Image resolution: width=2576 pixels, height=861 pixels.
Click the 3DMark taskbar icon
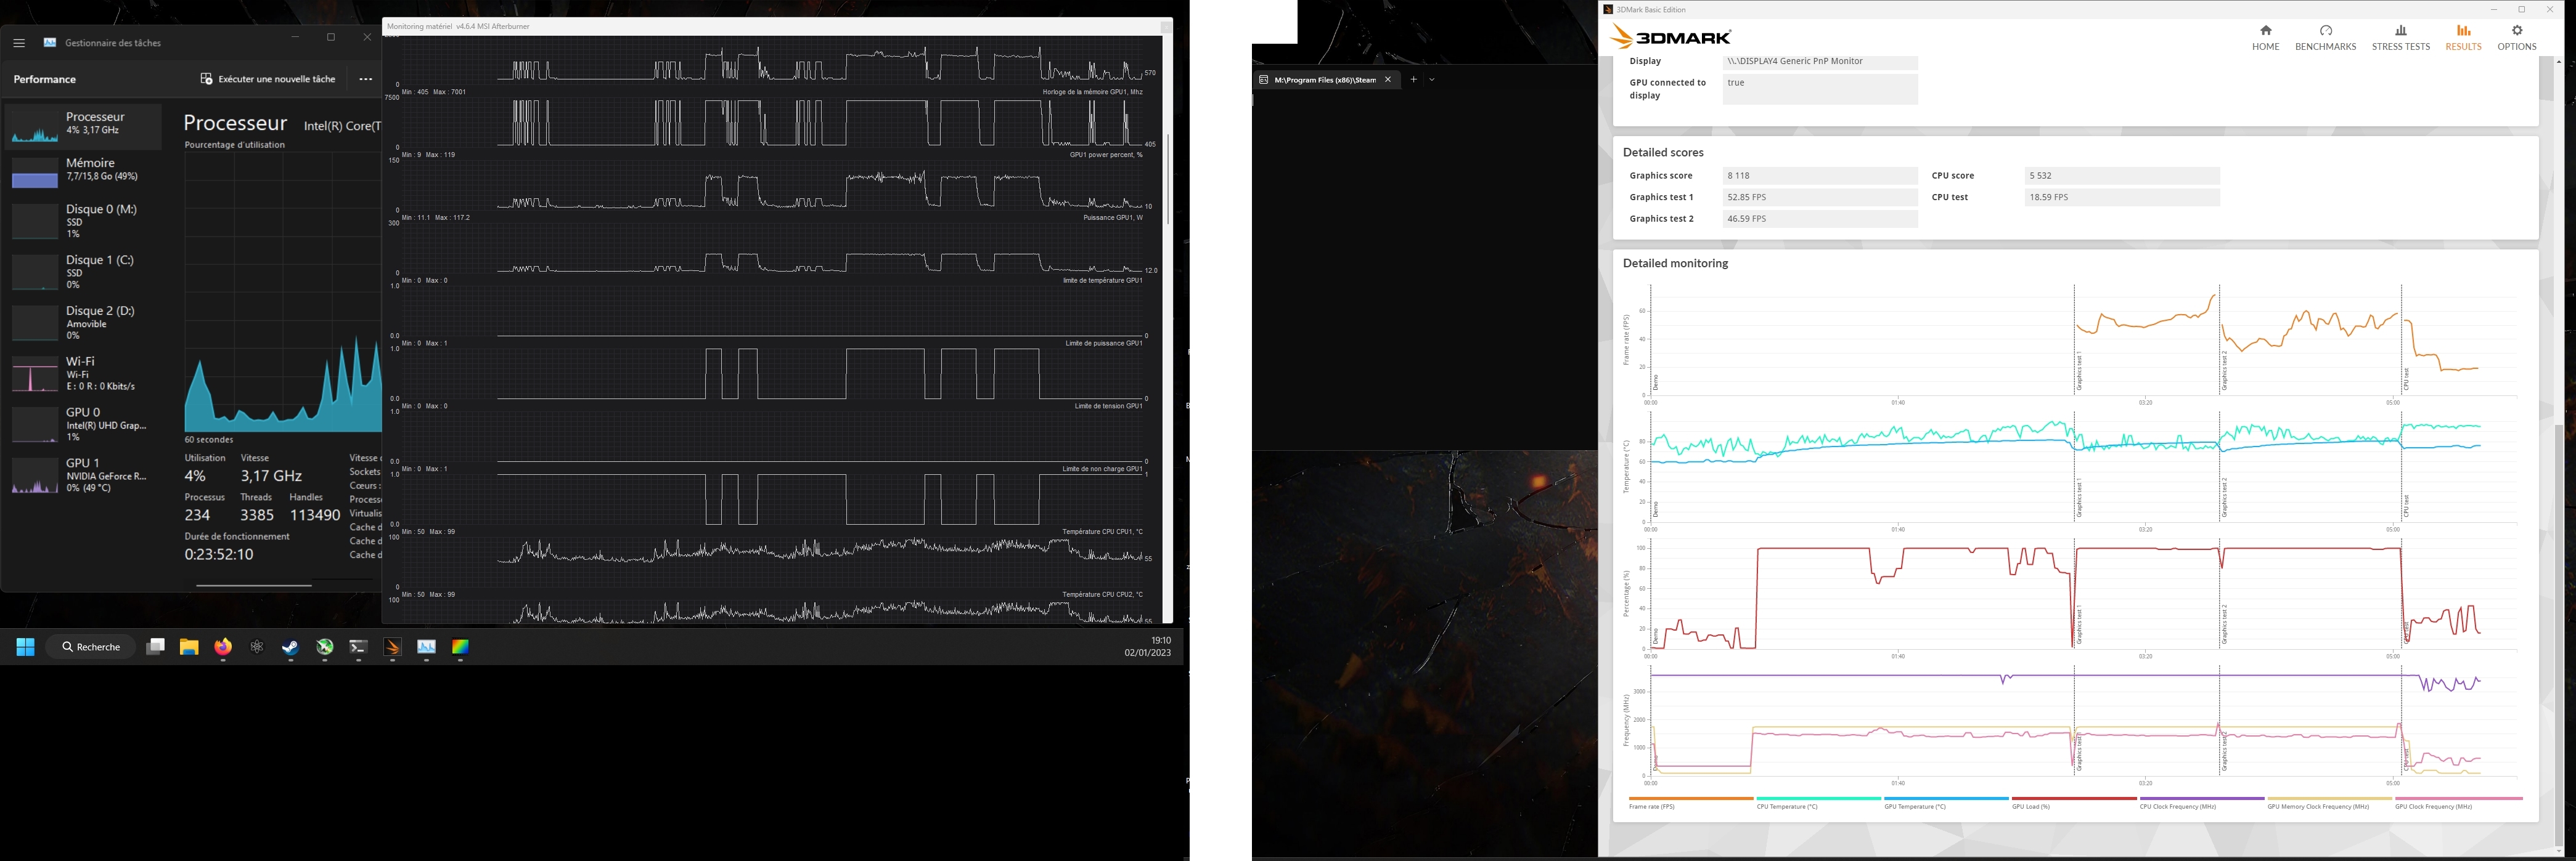[392, 647]
